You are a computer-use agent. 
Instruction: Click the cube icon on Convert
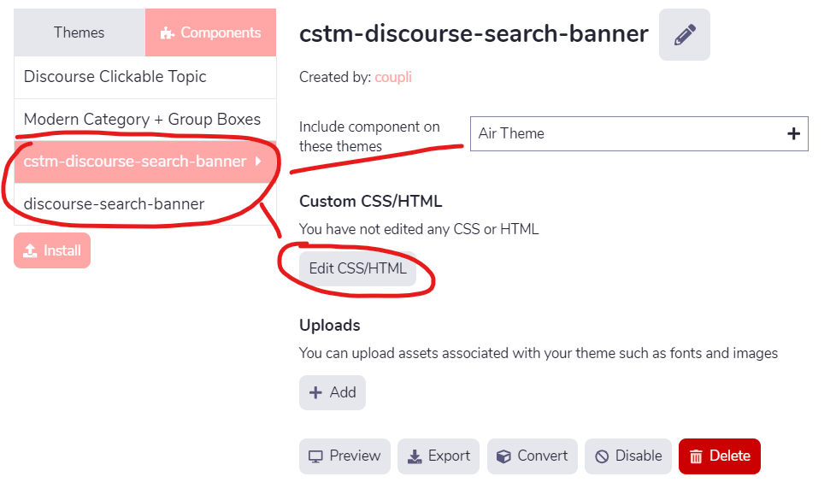504,456
